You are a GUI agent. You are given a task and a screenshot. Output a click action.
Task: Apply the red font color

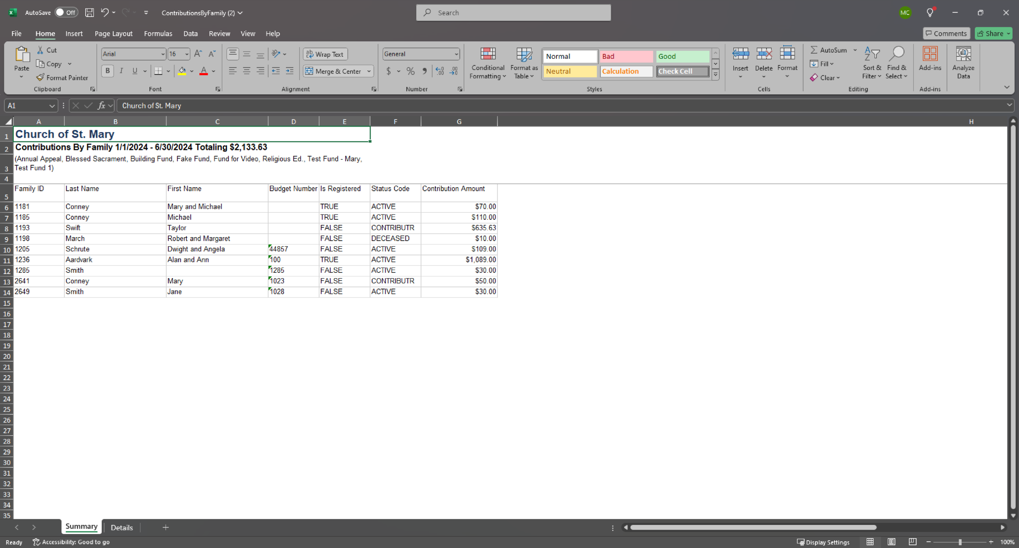(204, 71)
